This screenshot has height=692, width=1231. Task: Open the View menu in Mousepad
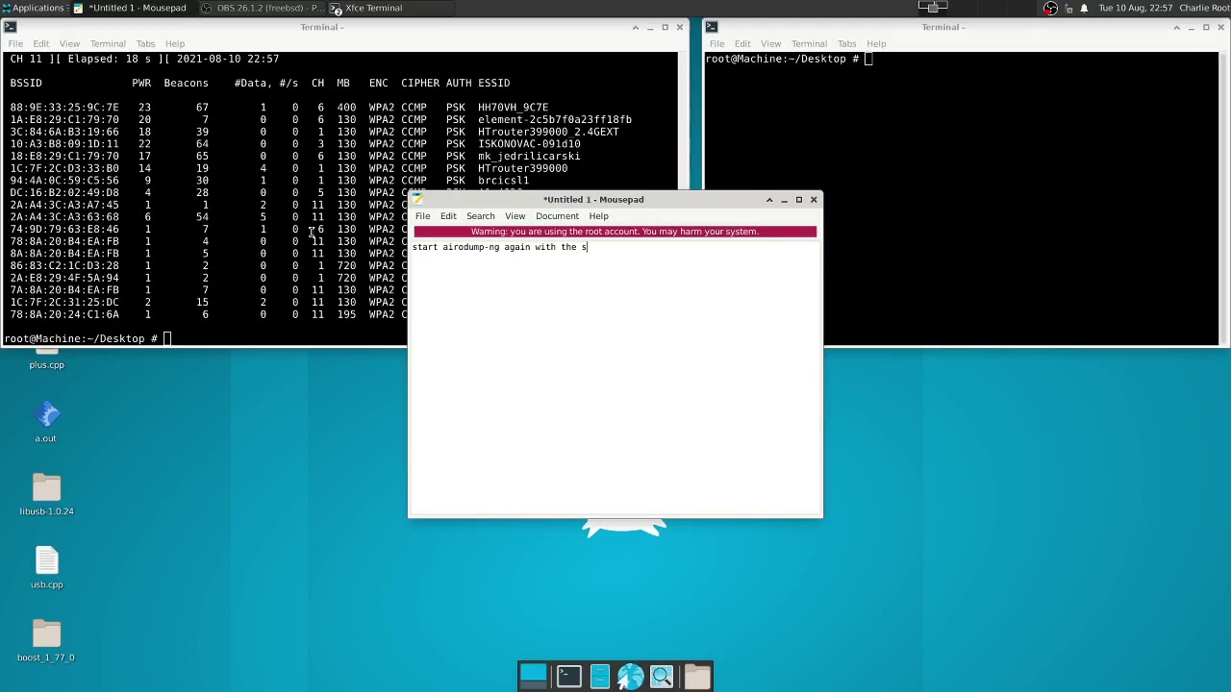coord(515,216)
